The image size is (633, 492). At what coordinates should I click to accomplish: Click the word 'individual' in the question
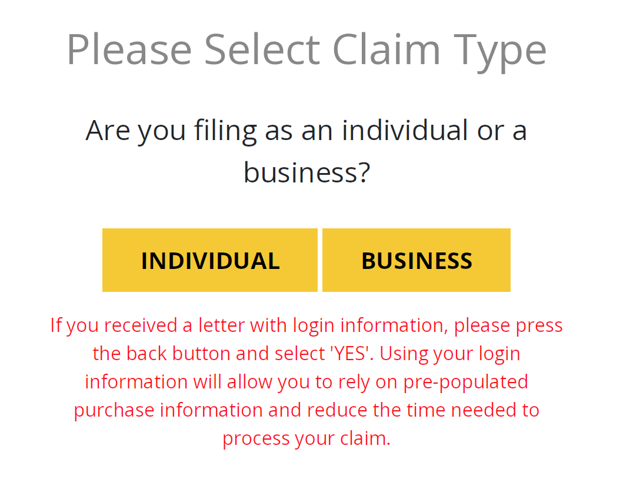click(x=405, y=130)
